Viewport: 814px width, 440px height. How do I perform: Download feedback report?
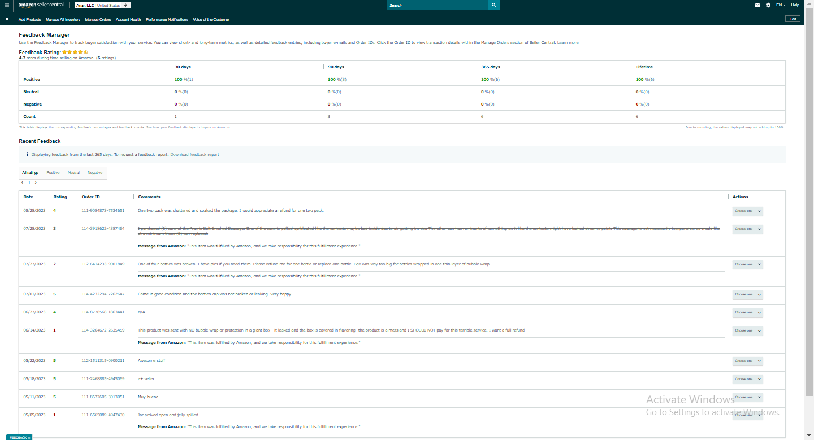[194, 155]
